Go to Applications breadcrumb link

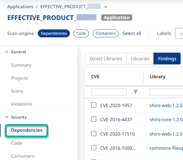(x=20, y=7)
